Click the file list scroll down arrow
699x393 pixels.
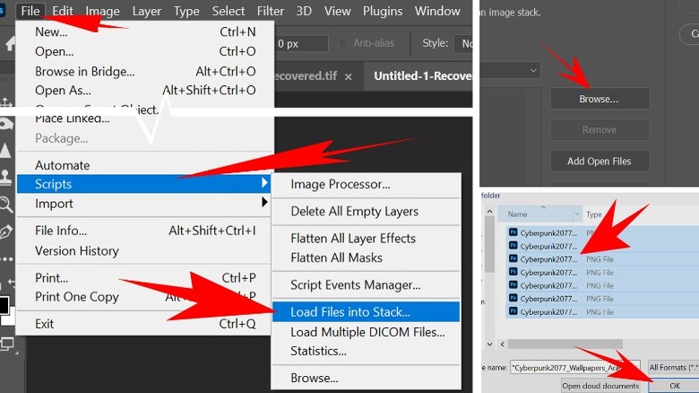coord(489,344)
